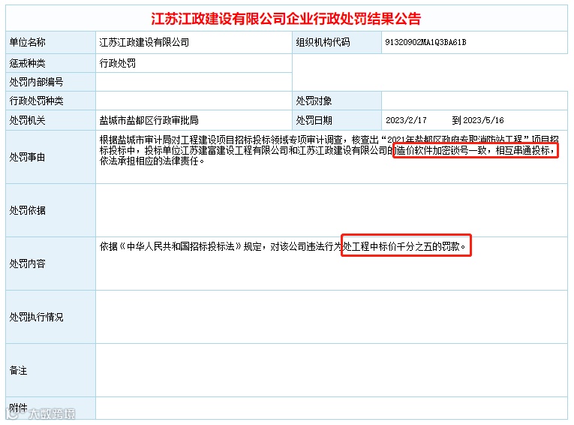Select the 处罚内部编号 label
The width and height of the screenshot is (574, 425).
36,82
